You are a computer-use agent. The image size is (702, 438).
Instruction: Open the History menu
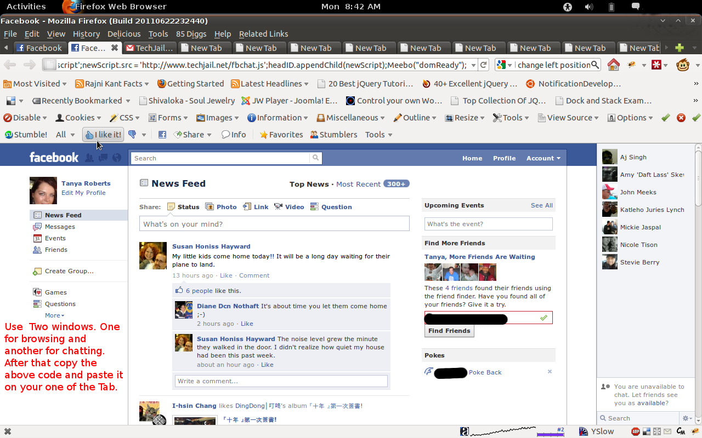[86, 34]
